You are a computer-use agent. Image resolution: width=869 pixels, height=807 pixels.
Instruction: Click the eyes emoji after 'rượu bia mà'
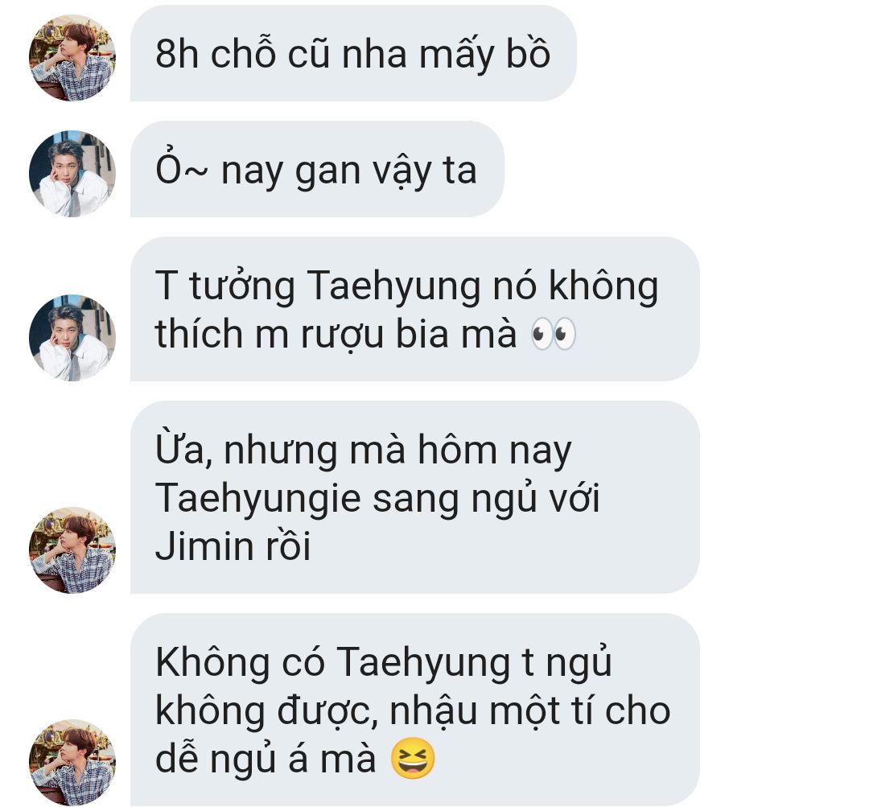[553, 334]
